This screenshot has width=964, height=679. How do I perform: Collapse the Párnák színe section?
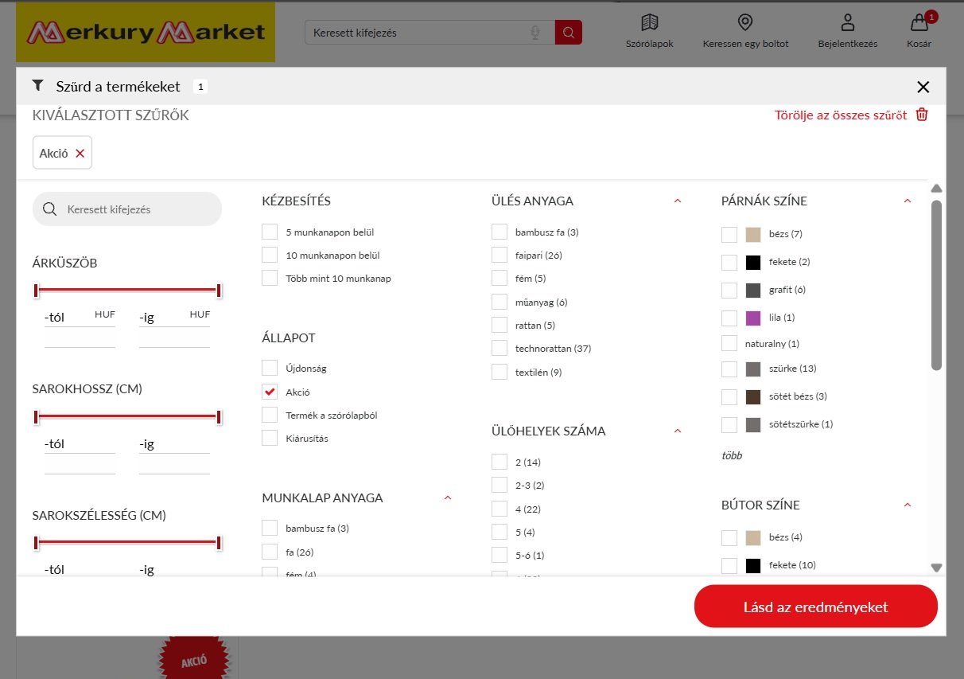[908, 201]
